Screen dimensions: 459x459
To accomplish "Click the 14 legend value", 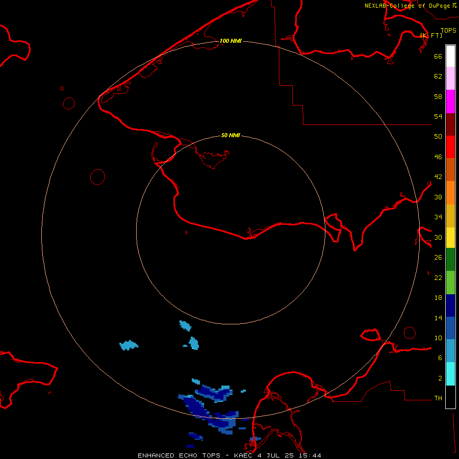I will 438,318.
